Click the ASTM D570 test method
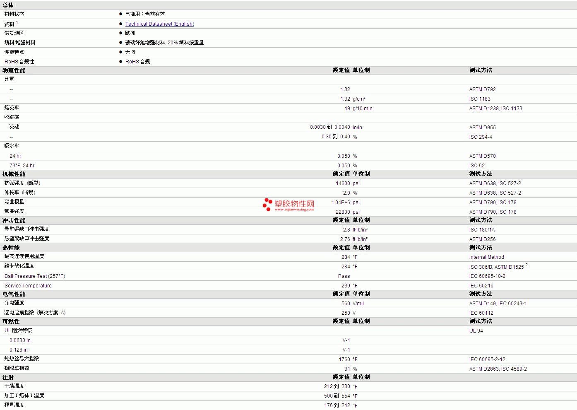 coord(483,156)
